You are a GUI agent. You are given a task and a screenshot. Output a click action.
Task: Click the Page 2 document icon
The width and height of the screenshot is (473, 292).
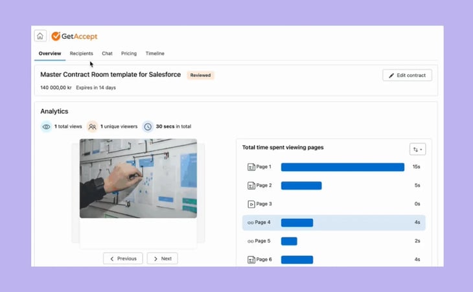251,186
